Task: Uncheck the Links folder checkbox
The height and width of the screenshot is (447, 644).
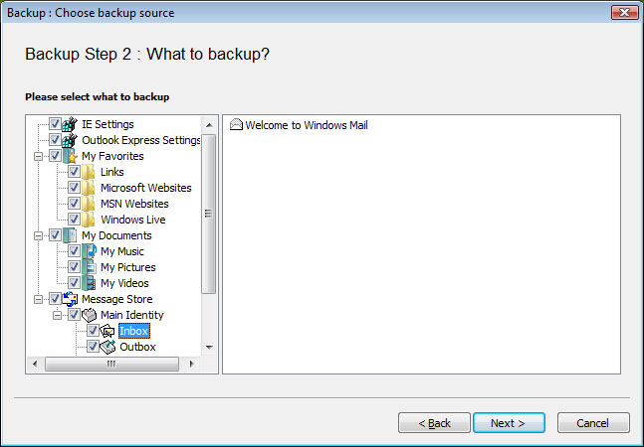Action: tap(74, 172)
